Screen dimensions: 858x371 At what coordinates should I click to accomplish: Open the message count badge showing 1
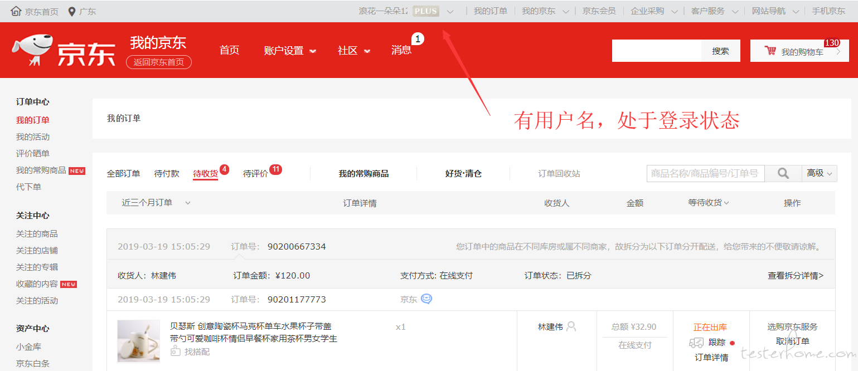pos(418,39)
